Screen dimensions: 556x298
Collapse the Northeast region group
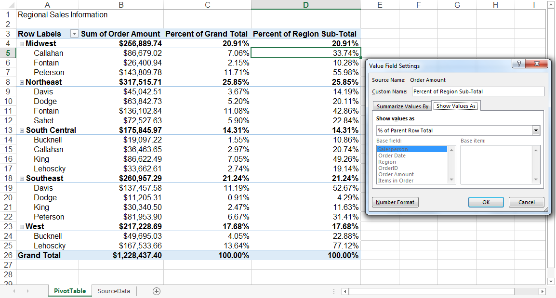pyautogui.click(x=22, y=82)
